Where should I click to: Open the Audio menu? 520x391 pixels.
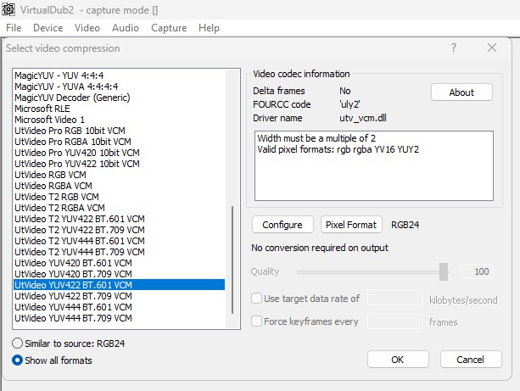[126, 28]
